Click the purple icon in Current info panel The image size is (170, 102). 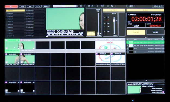[163, 92]
